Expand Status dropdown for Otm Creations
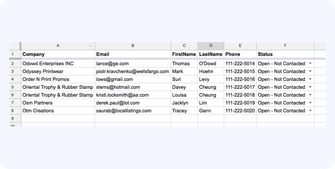 point(310,111)
